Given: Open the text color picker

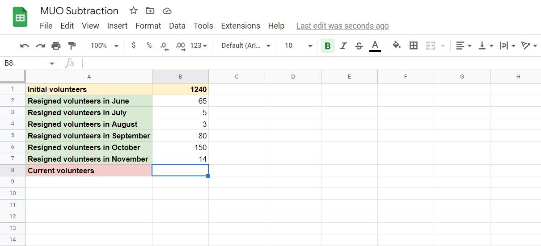Looking at the screenshot, I should click(375, 46).
